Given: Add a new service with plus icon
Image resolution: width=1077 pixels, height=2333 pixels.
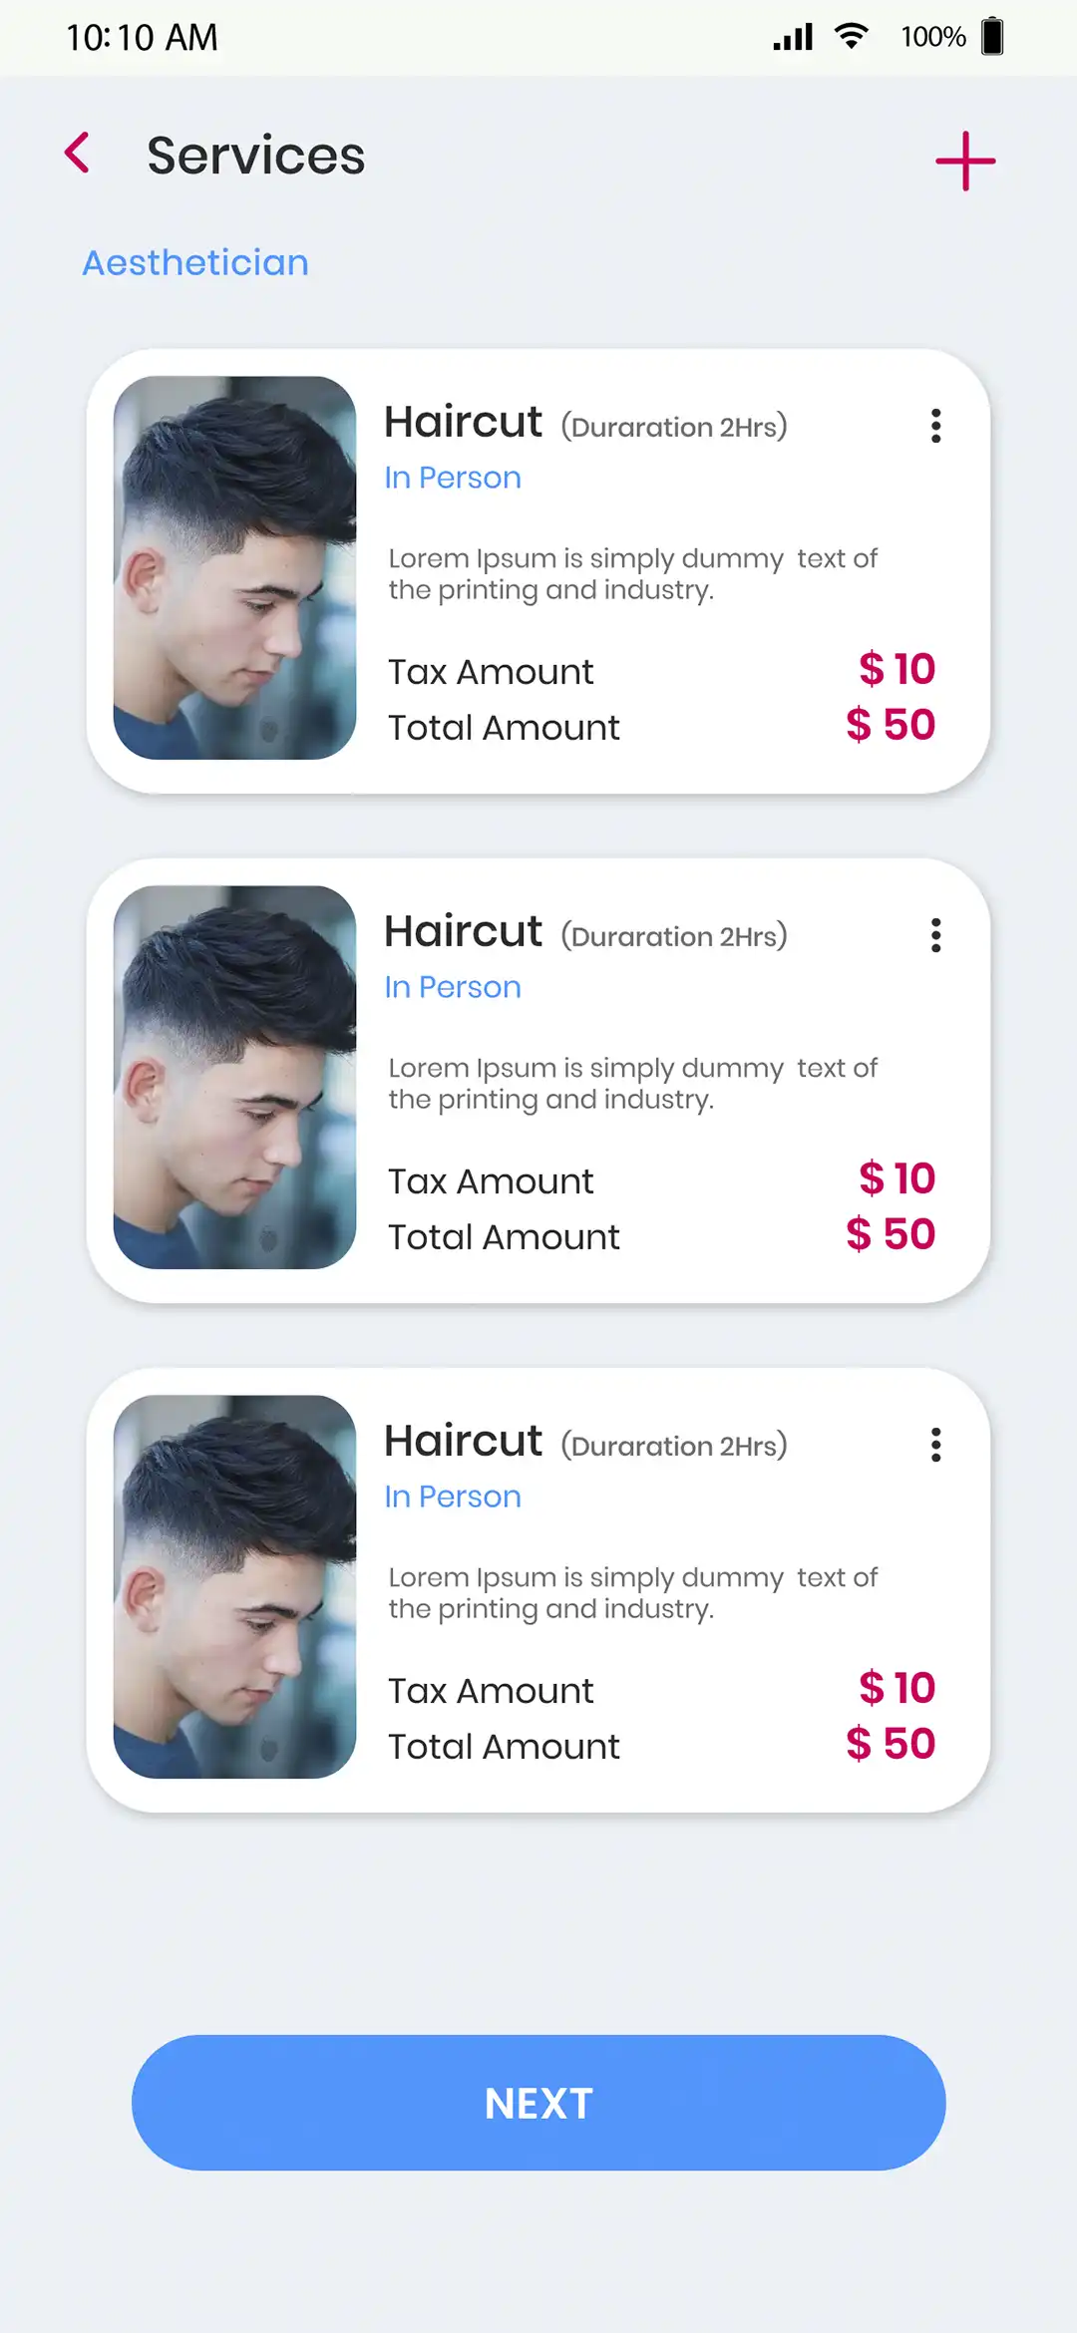Looking at the screenshot, I should 964,161.
